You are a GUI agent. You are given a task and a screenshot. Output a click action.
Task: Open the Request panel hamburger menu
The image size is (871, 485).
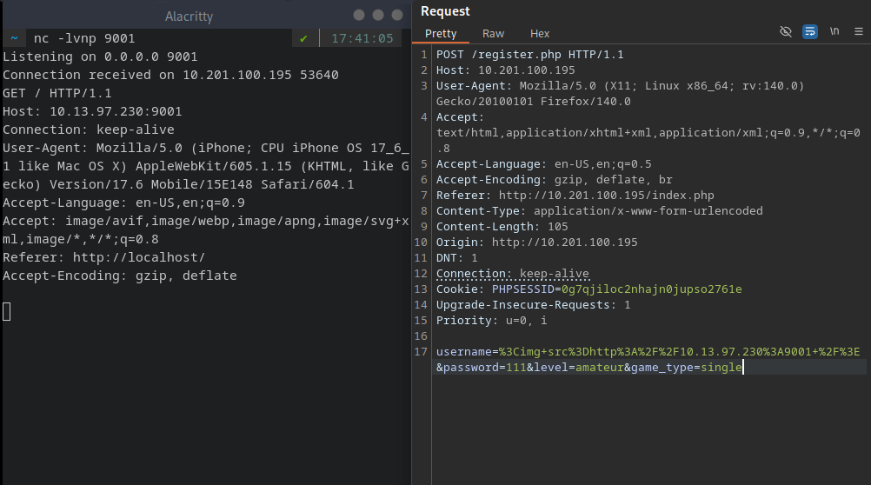pos(859,31)
